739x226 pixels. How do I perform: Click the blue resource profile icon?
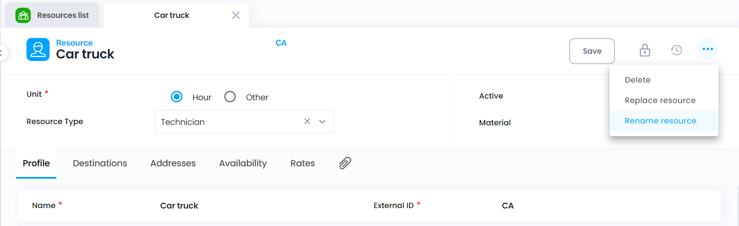pyautogui.click(x=38, y=49)
